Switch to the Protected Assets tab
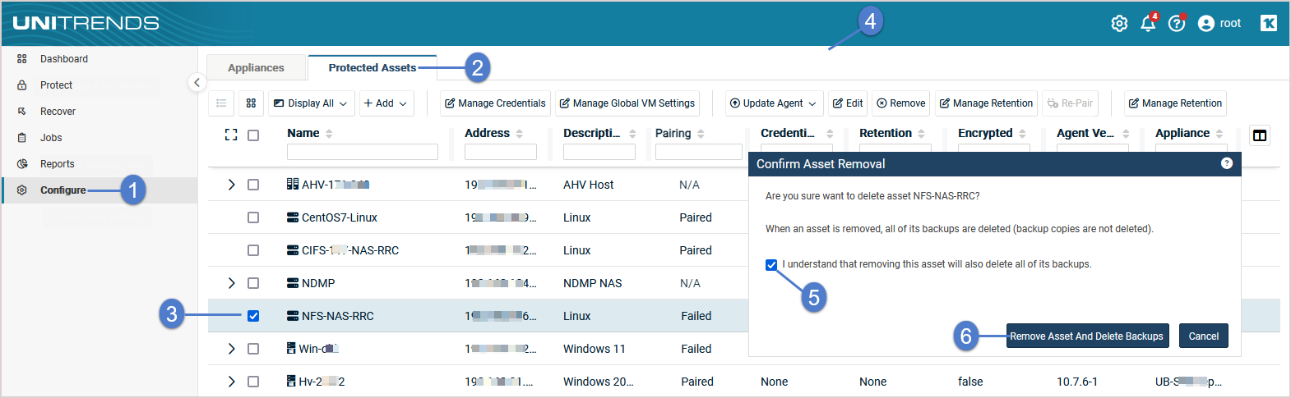 click(372, 68)
